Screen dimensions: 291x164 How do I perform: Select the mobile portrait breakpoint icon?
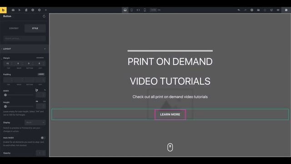pyautogui.click(x=145, y=10)
